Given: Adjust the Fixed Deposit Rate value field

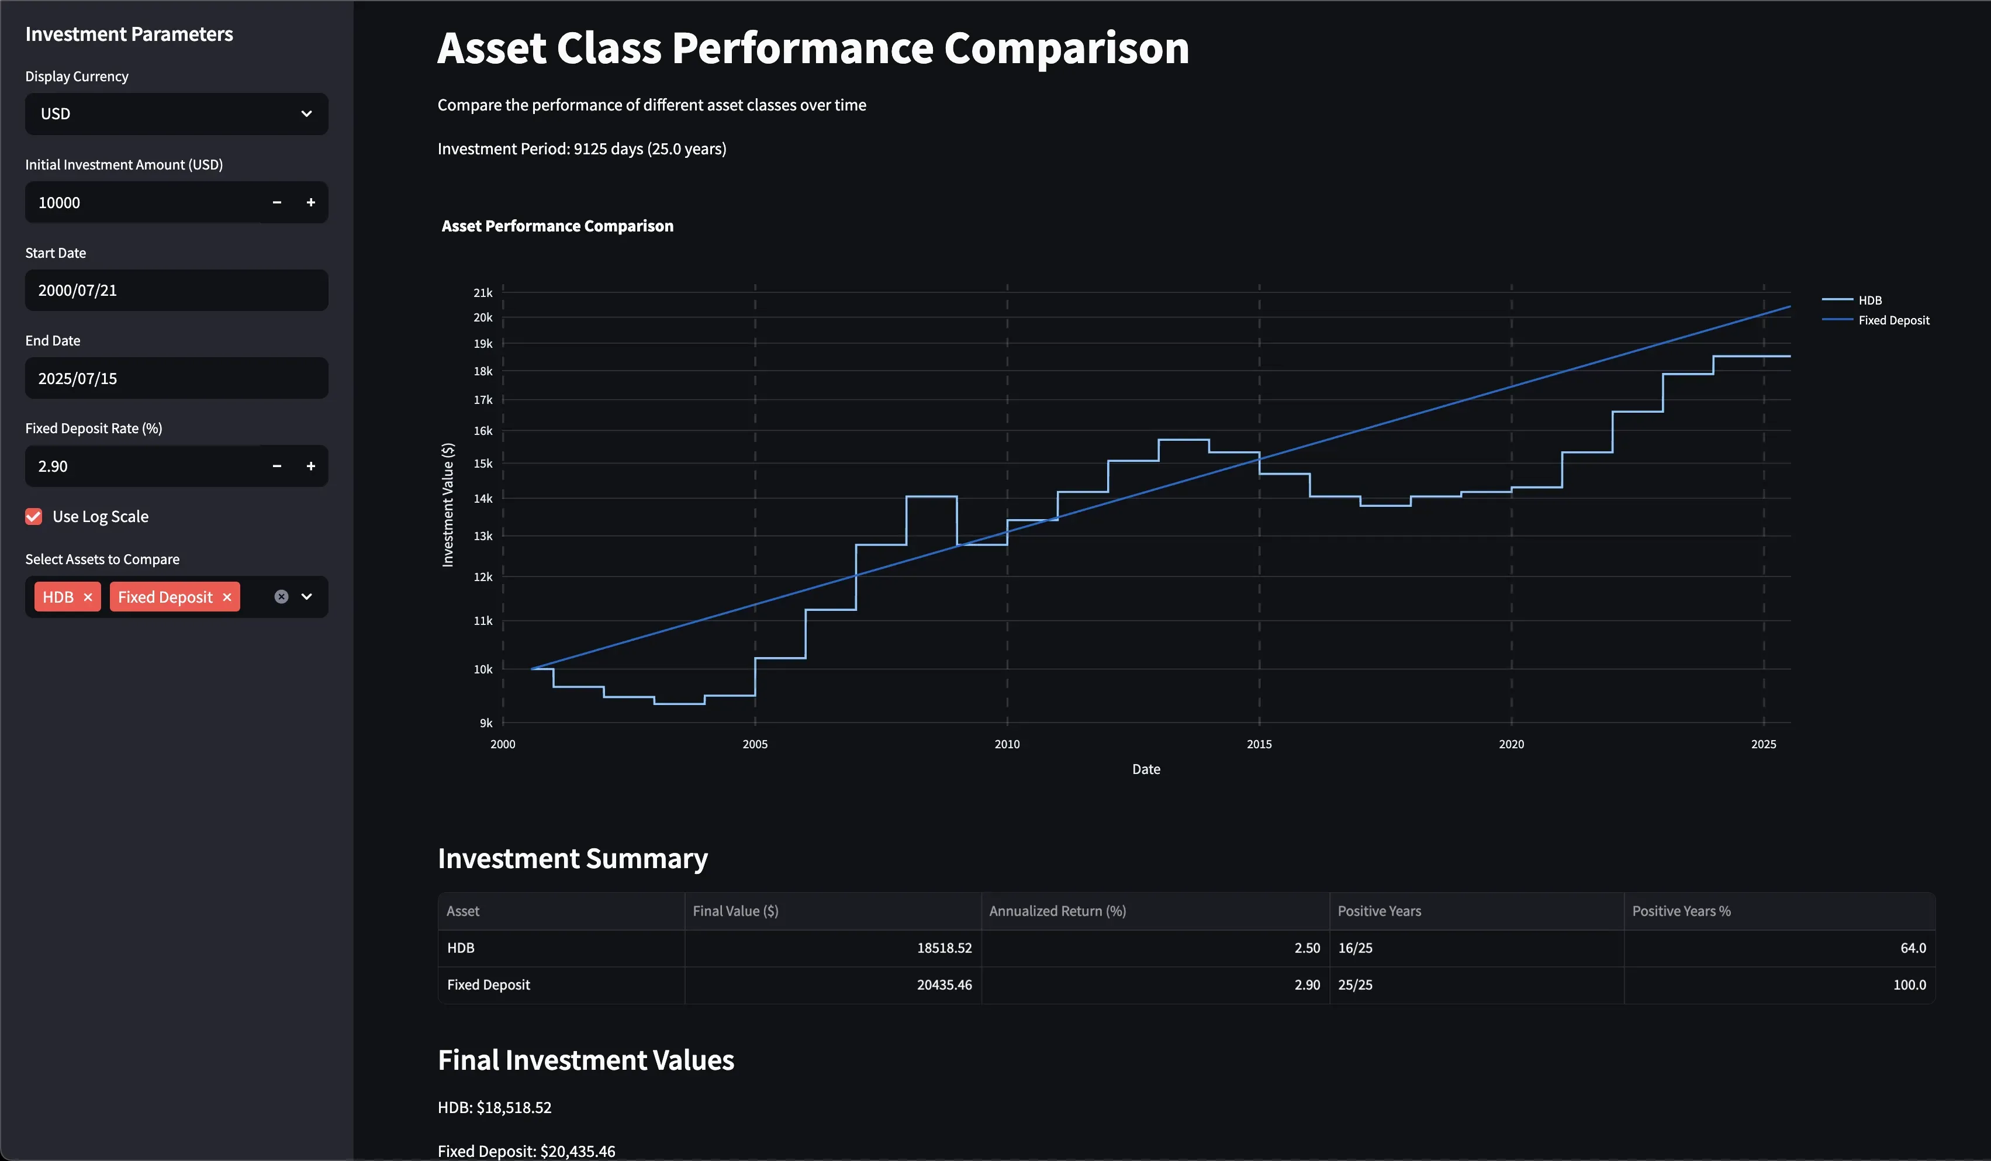Looking at the screenshot, I should pos(142,467).
